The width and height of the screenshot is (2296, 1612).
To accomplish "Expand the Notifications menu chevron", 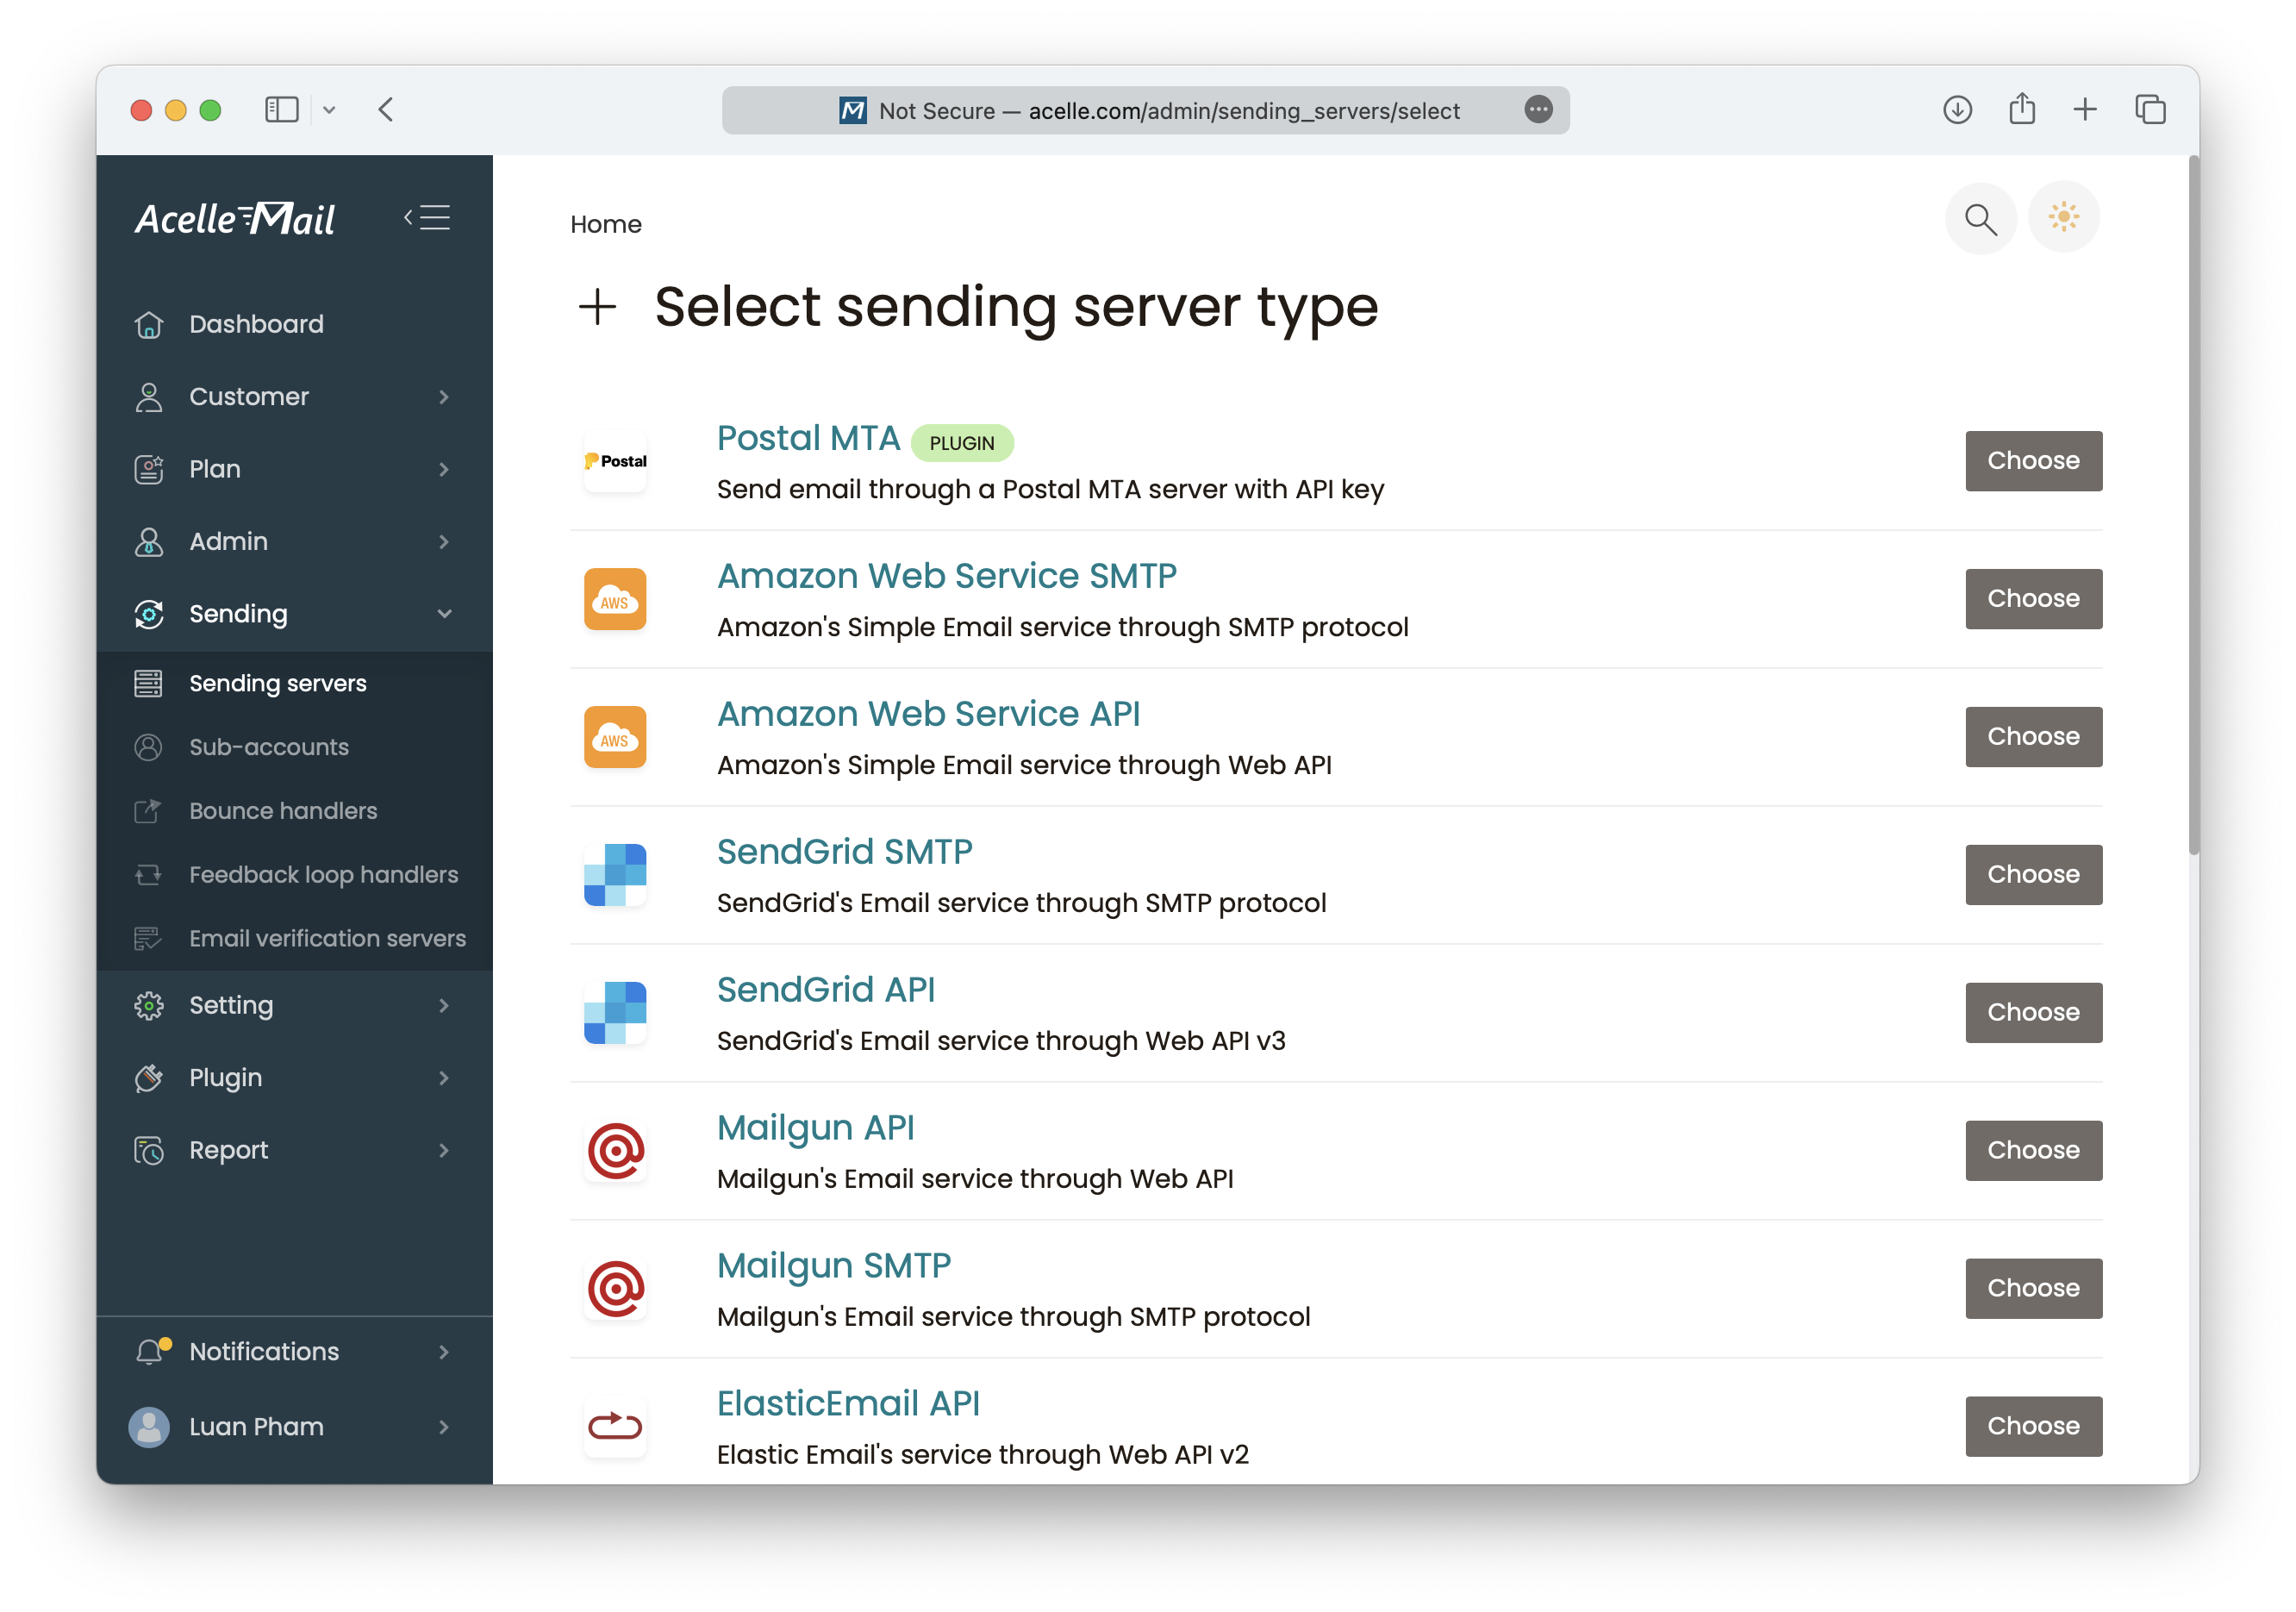I will 444,1352.
